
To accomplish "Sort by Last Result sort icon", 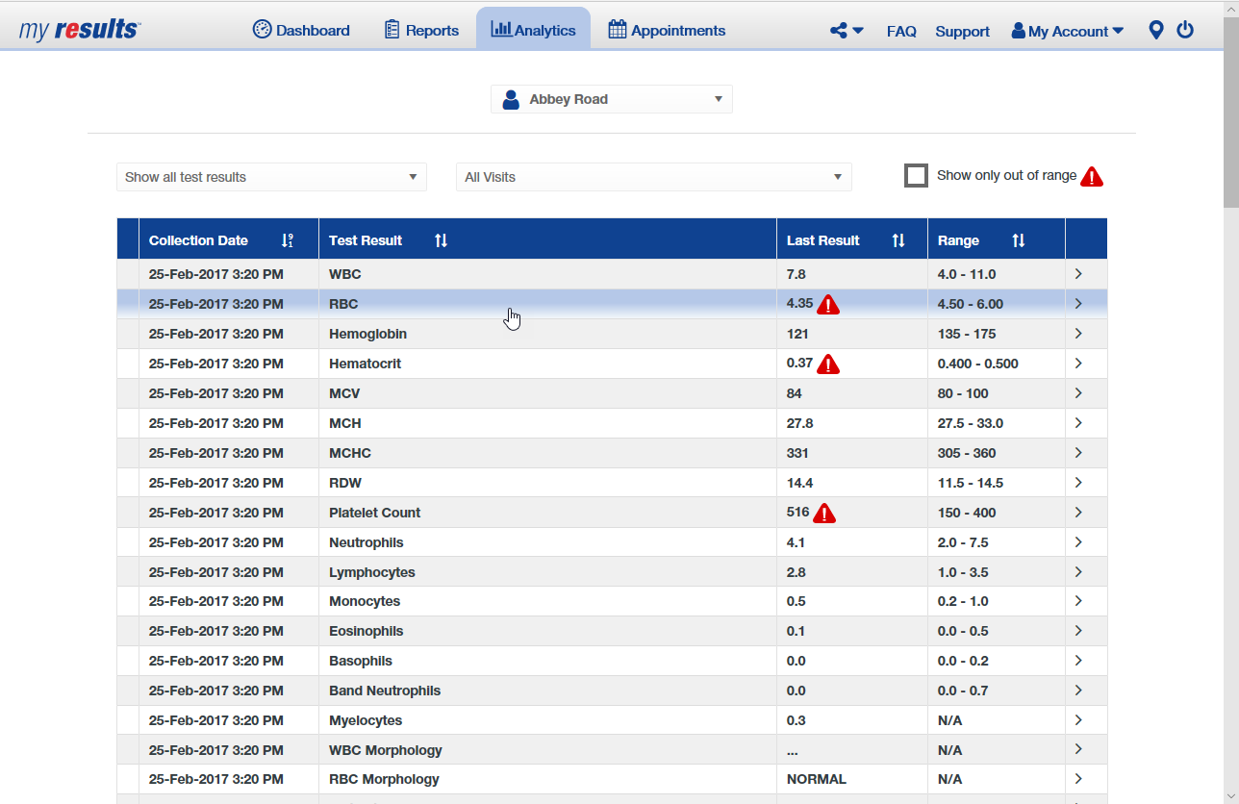I will point(898,240).
